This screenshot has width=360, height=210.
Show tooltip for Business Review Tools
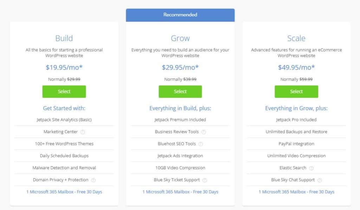(204, 132)
